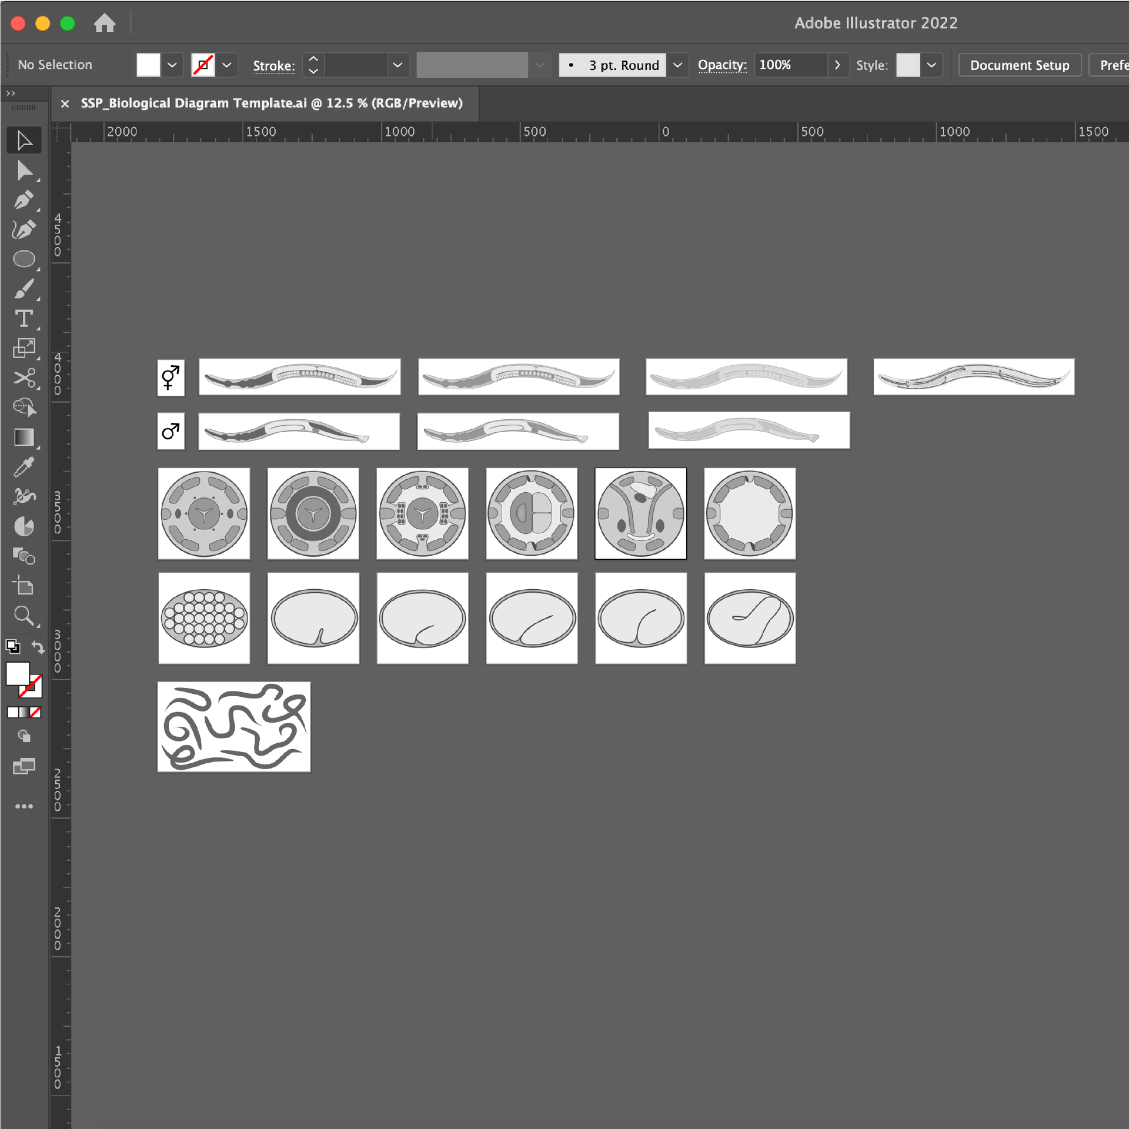Adjust Stroke weight stepper arrows

click(x=313, y=65)
